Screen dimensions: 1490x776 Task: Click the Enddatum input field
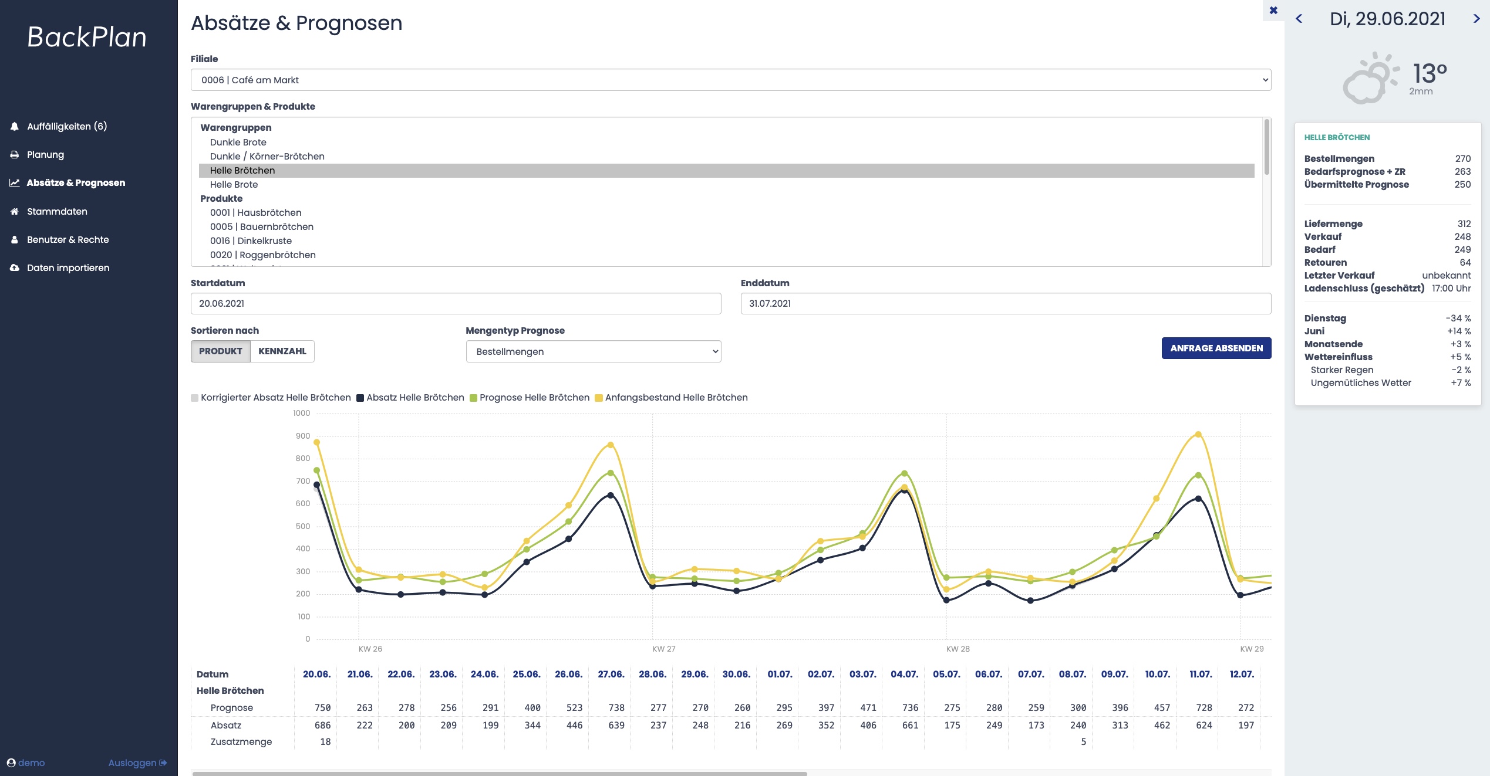(x=1006, y=303)
